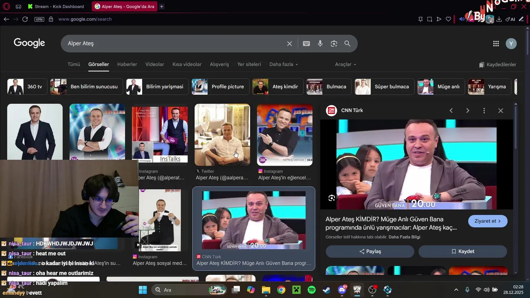Show next image in preview panel
This screenshot has height=298, width=530.
coord(467,111)
